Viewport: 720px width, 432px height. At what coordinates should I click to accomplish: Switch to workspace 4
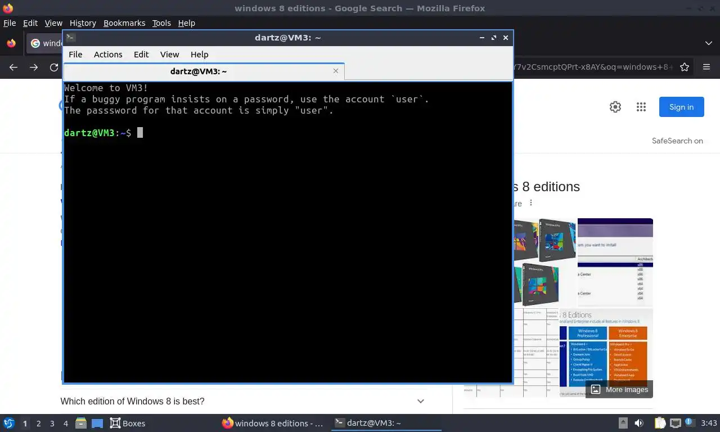(x=65, y=423)
